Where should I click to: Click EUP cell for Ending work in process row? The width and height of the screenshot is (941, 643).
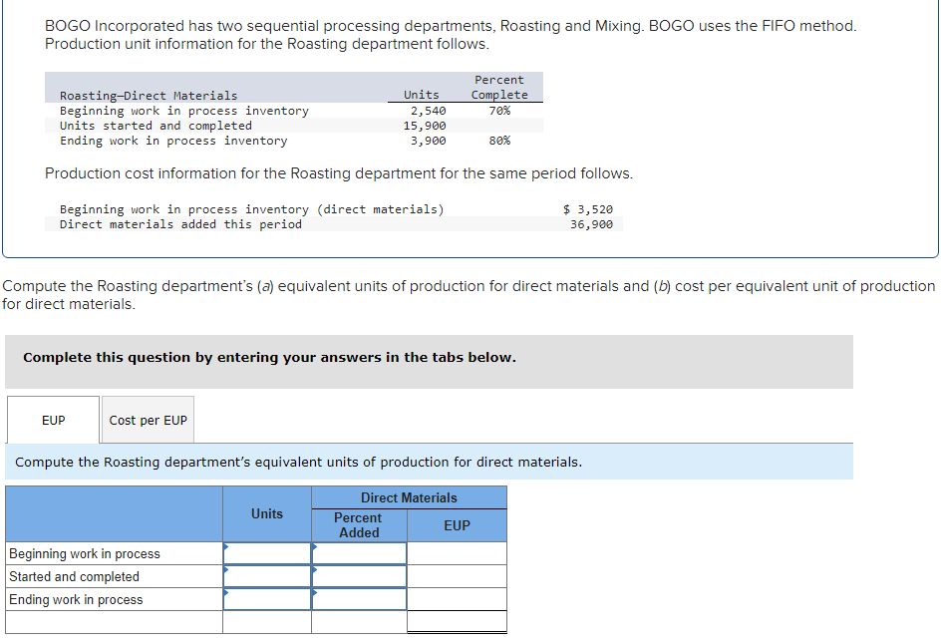(457, 598)
